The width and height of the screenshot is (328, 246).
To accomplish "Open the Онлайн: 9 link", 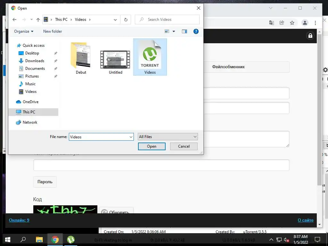I will 19,220.
